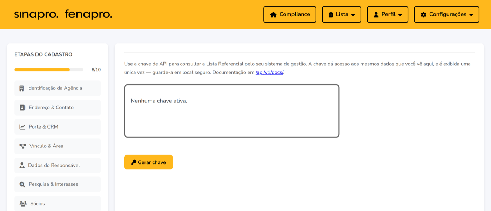Screen dimensions: 491x211
Task: Open the Compliance page
Action: (x=290, y=15)
